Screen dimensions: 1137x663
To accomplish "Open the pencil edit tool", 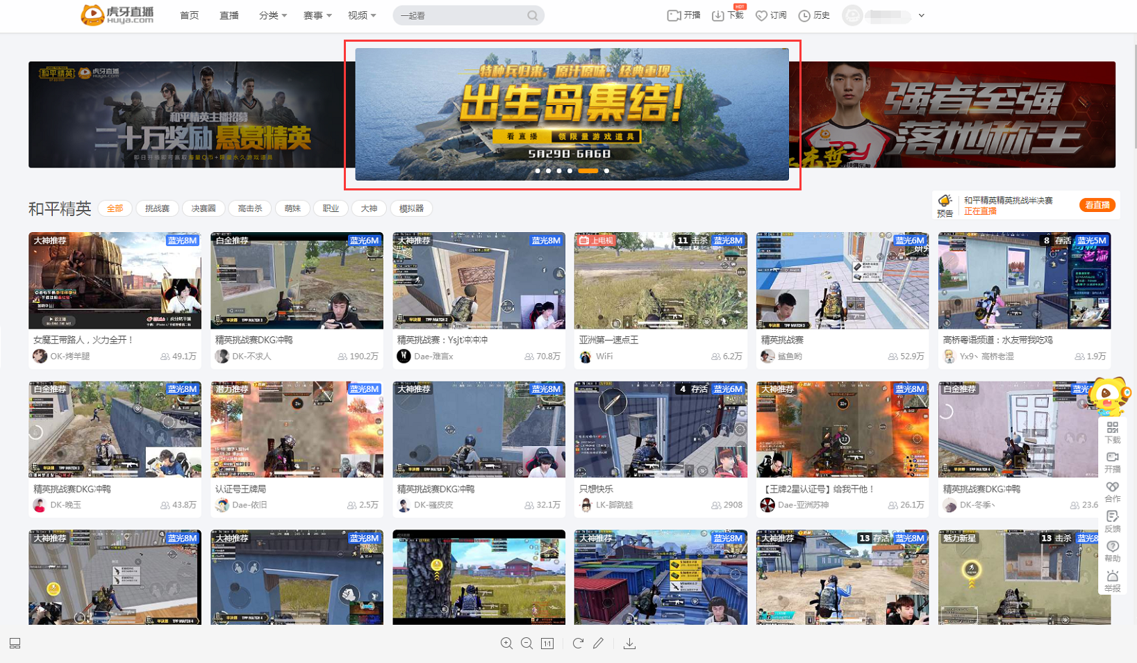I will click(598, 644).
